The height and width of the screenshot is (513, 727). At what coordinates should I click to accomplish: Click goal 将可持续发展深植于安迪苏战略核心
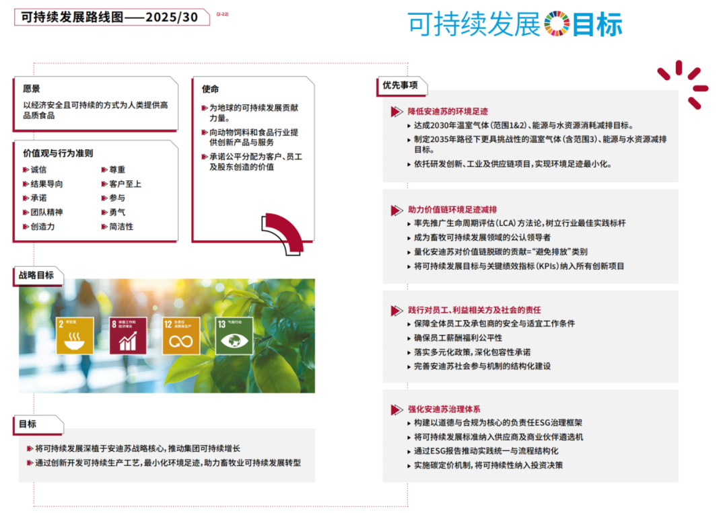pyautogui.click(x=137, y=448)
